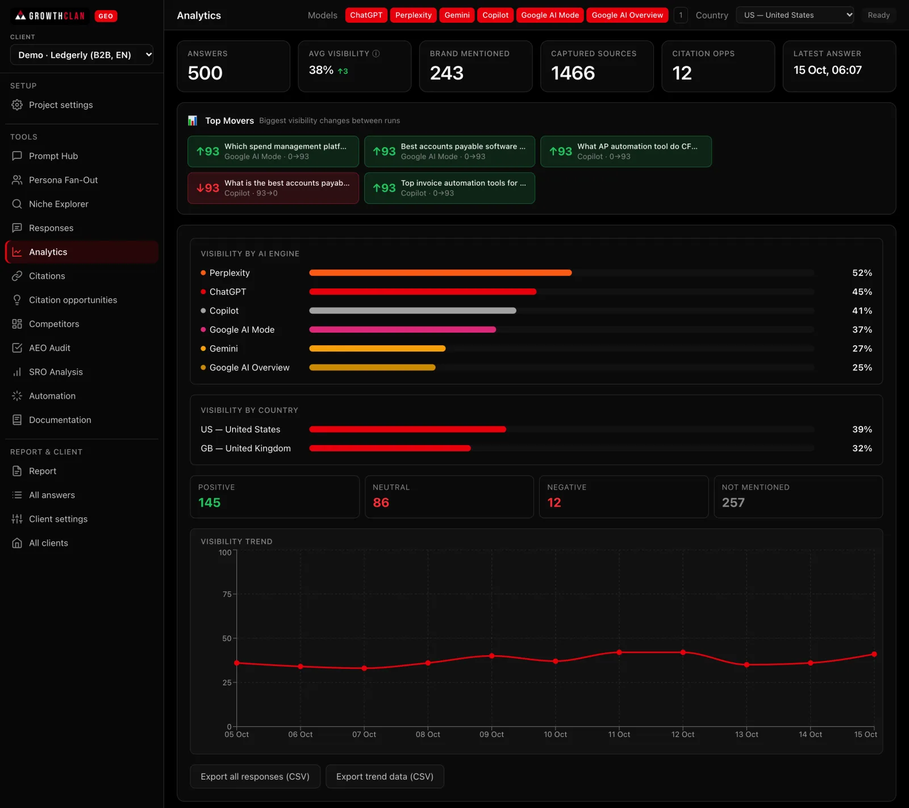Open Persona Fan-Out people icon
This screenshot has height=808, width=909.
17,180
